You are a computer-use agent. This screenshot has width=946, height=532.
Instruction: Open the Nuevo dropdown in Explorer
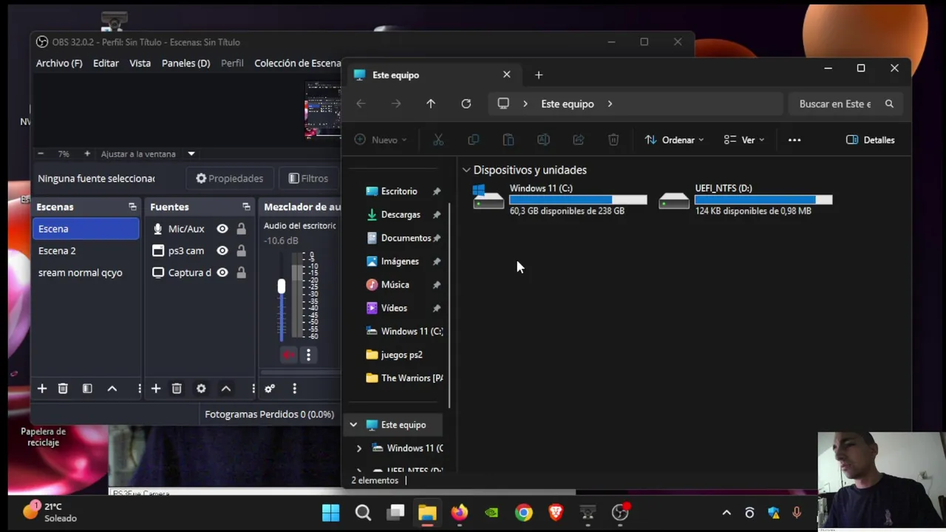click(x=381, y=140)
